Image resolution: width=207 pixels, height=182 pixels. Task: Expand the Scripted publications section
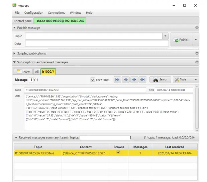click(14, 53)
